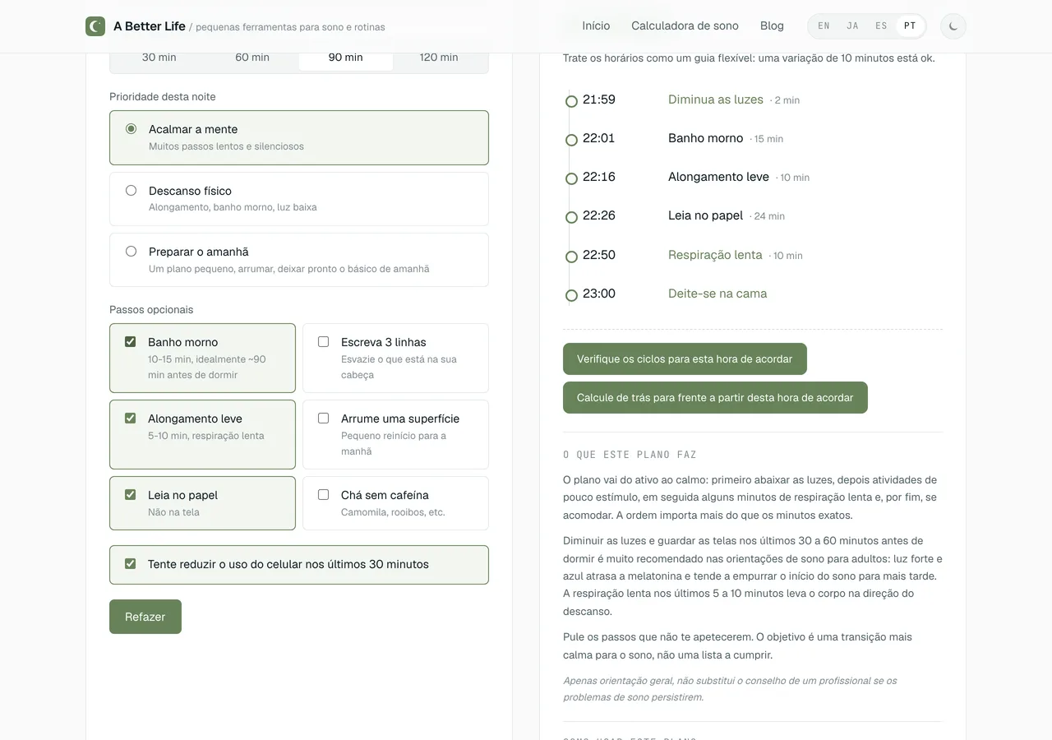Toggle dark mode moon button
This screenshot has height=740, width=1052.
pos(953,26)
